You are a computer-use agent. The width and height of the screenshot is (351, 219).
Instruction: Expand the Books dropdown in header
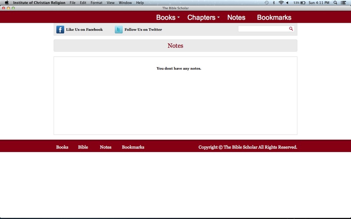[x=168, y=18]
